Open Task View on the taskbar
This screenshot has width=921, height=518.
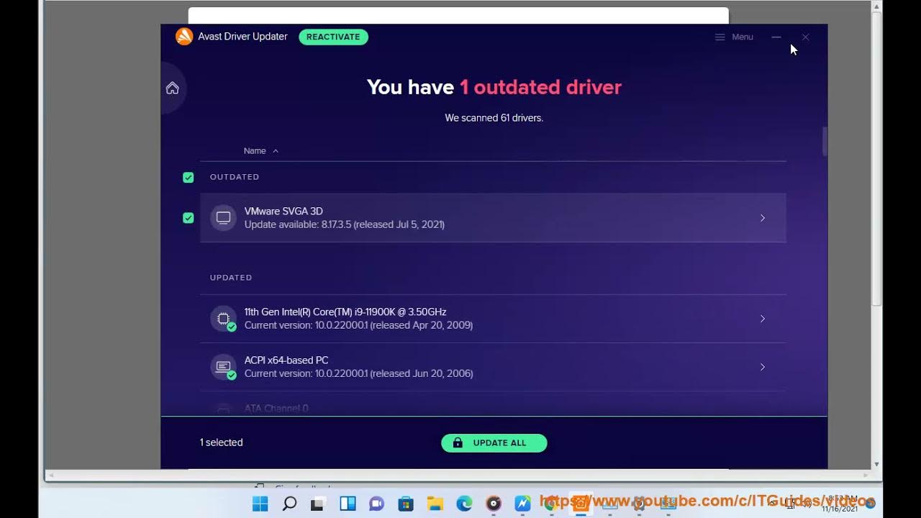[317, 504]
